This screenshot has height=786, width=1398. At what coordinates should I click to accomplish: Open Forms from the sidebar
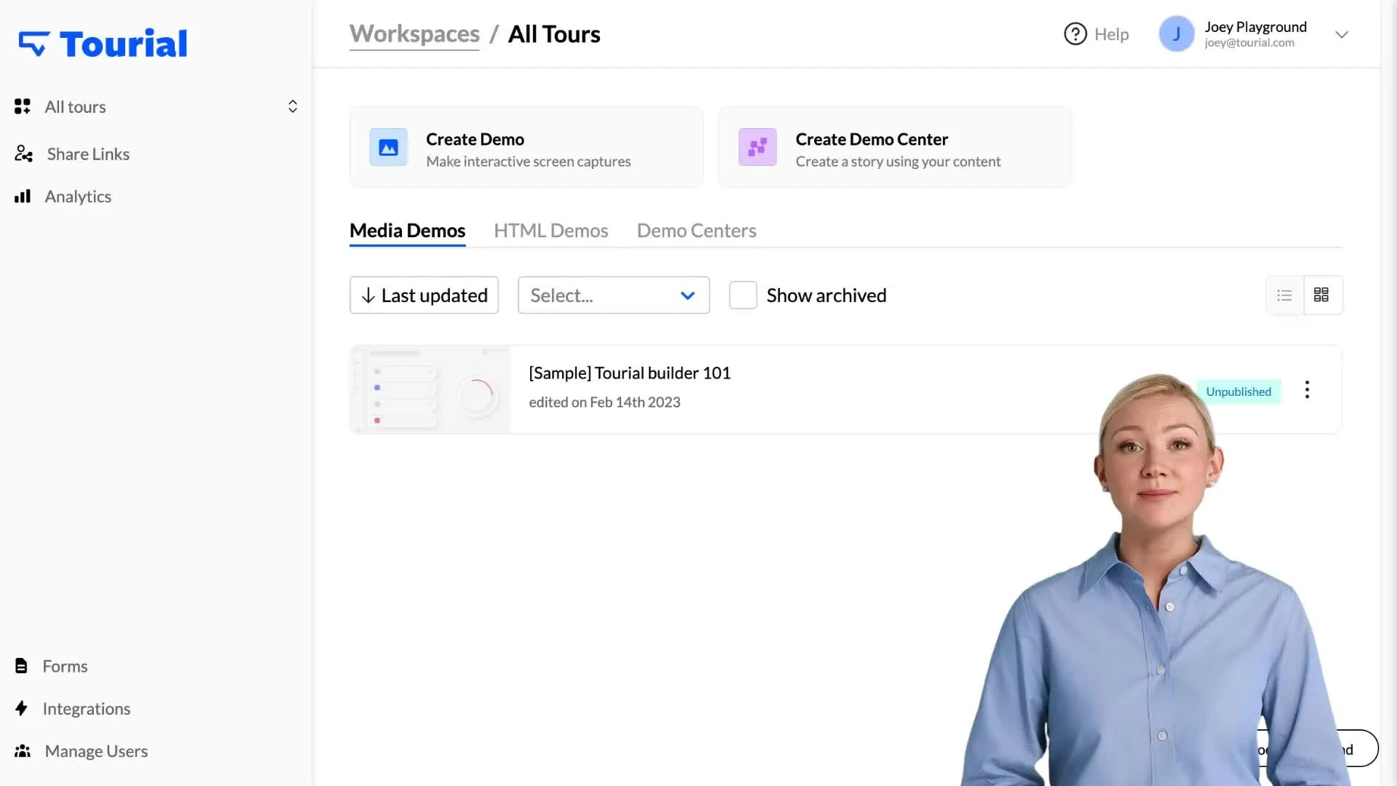(65, 666)
